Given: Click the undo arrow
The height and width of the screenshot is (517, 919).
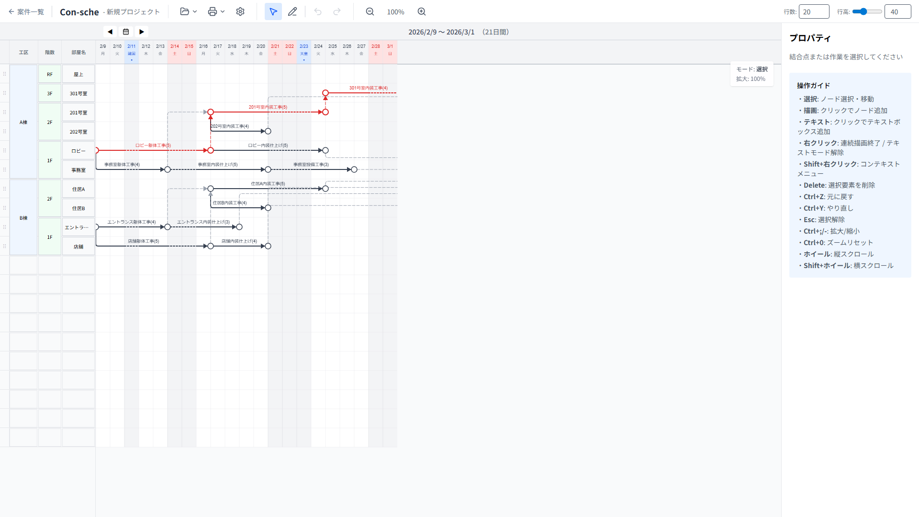Looking at the screenshot, I should (x=318, y=11).
